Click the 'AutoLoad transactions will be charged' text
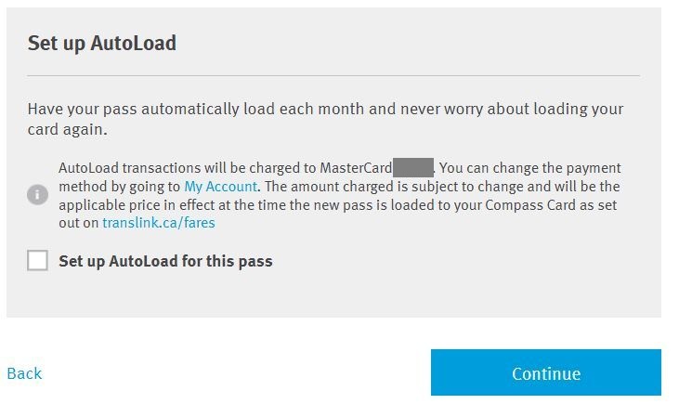The height and width of the screenshot is (404, 679). tap(186, 168)
